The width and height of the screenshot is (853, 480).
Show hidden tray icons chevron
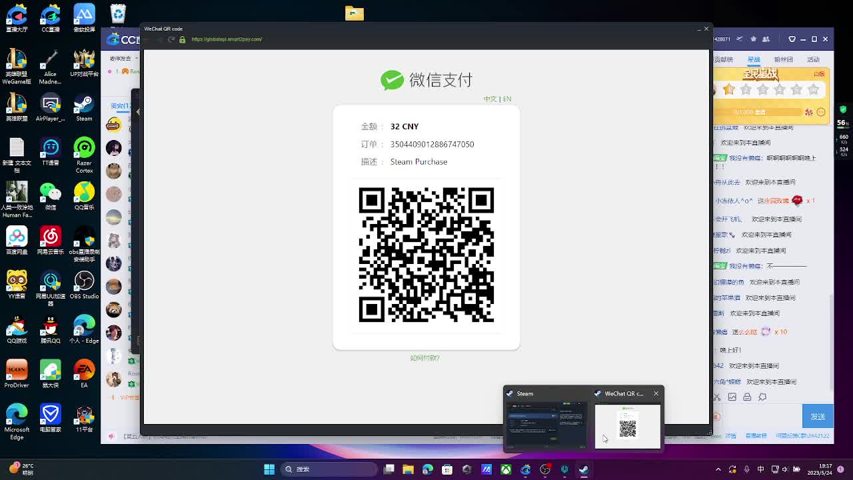[718, 469]
